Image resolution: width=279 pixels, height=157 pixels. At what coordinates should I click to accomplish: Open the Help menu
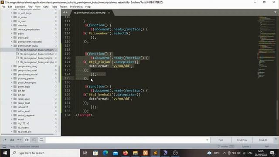tap(88, 7)
